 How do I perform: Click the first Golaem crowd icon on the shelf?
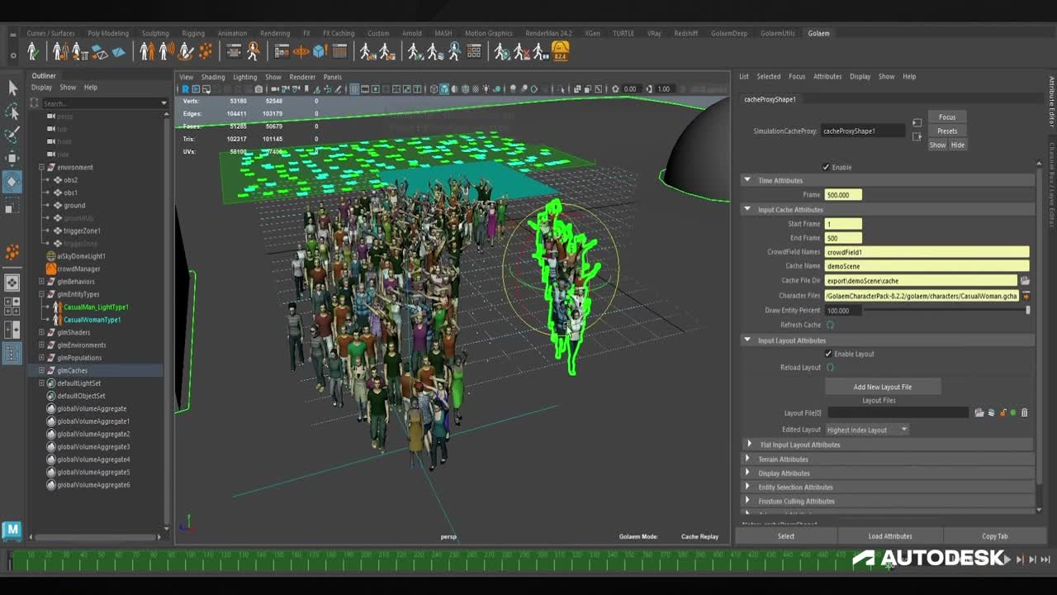(x=33, y=51)
